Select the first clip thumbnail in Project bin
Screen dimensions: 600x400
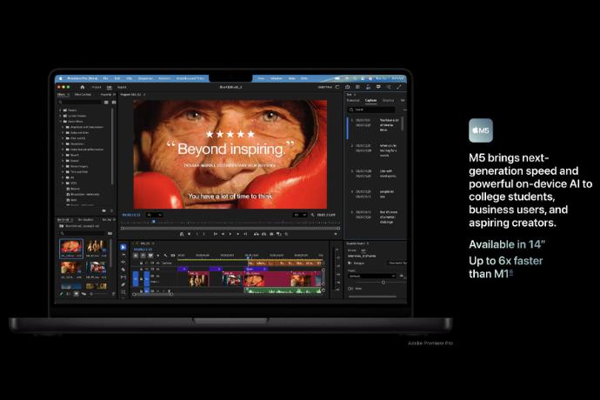pos(71,248)
